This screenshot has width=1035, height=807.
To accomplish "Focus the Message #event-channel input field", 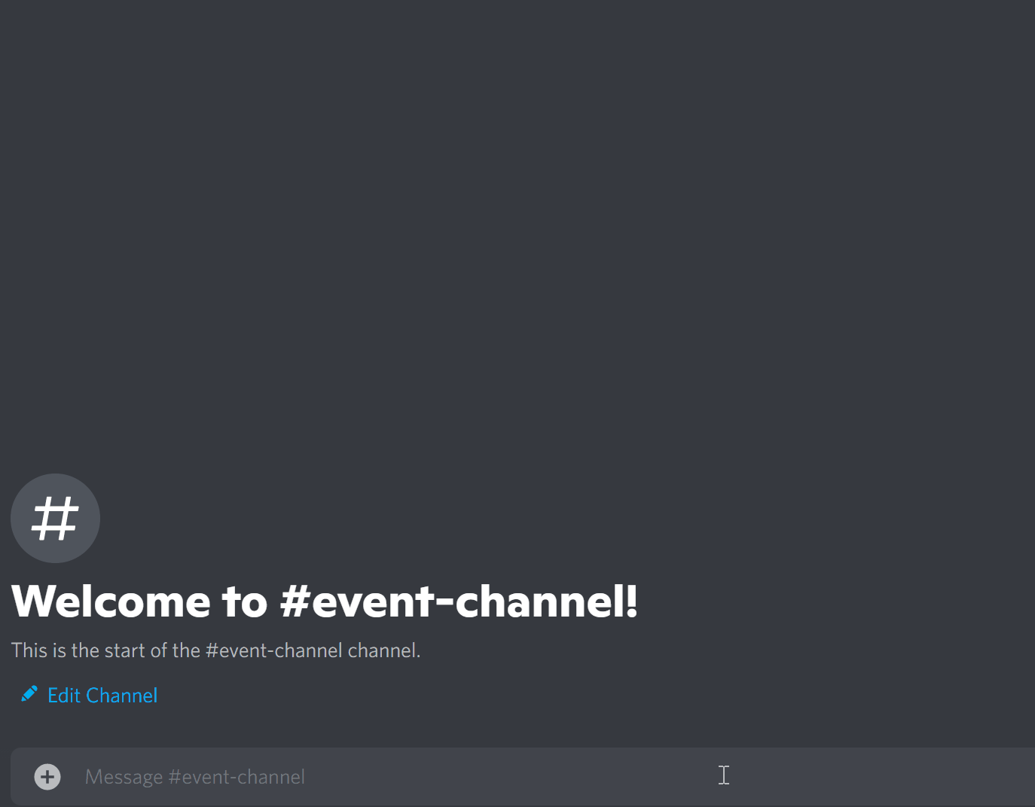I will (x=523, y=777).
